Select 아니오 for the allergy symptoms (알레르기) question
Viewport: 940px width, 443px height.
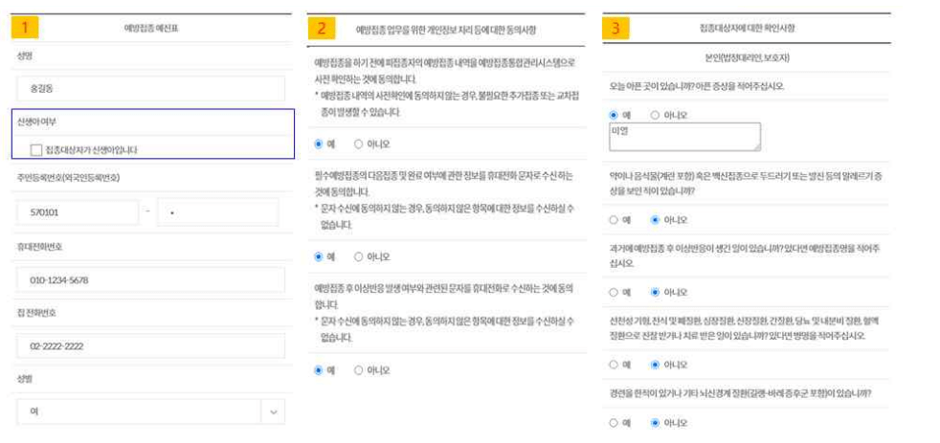coord(655,220)
